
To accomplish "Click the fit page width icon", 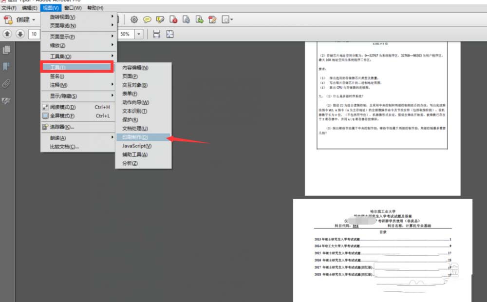I will [x=156, y=34].
